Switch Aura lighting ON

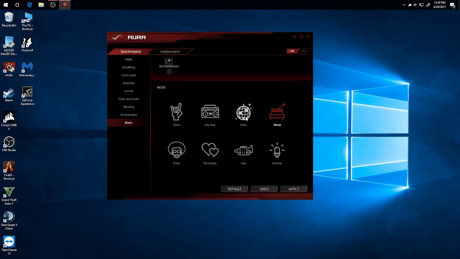292,51
